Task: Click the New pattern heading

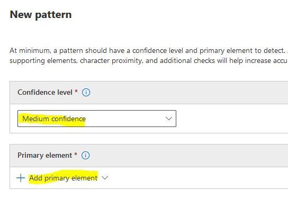Action: click(41, 15)
